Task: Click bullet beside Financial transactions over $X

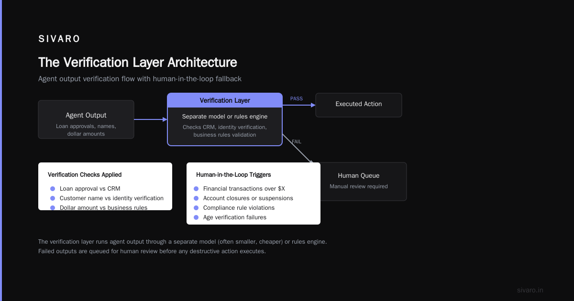Action: coord(196,189)
